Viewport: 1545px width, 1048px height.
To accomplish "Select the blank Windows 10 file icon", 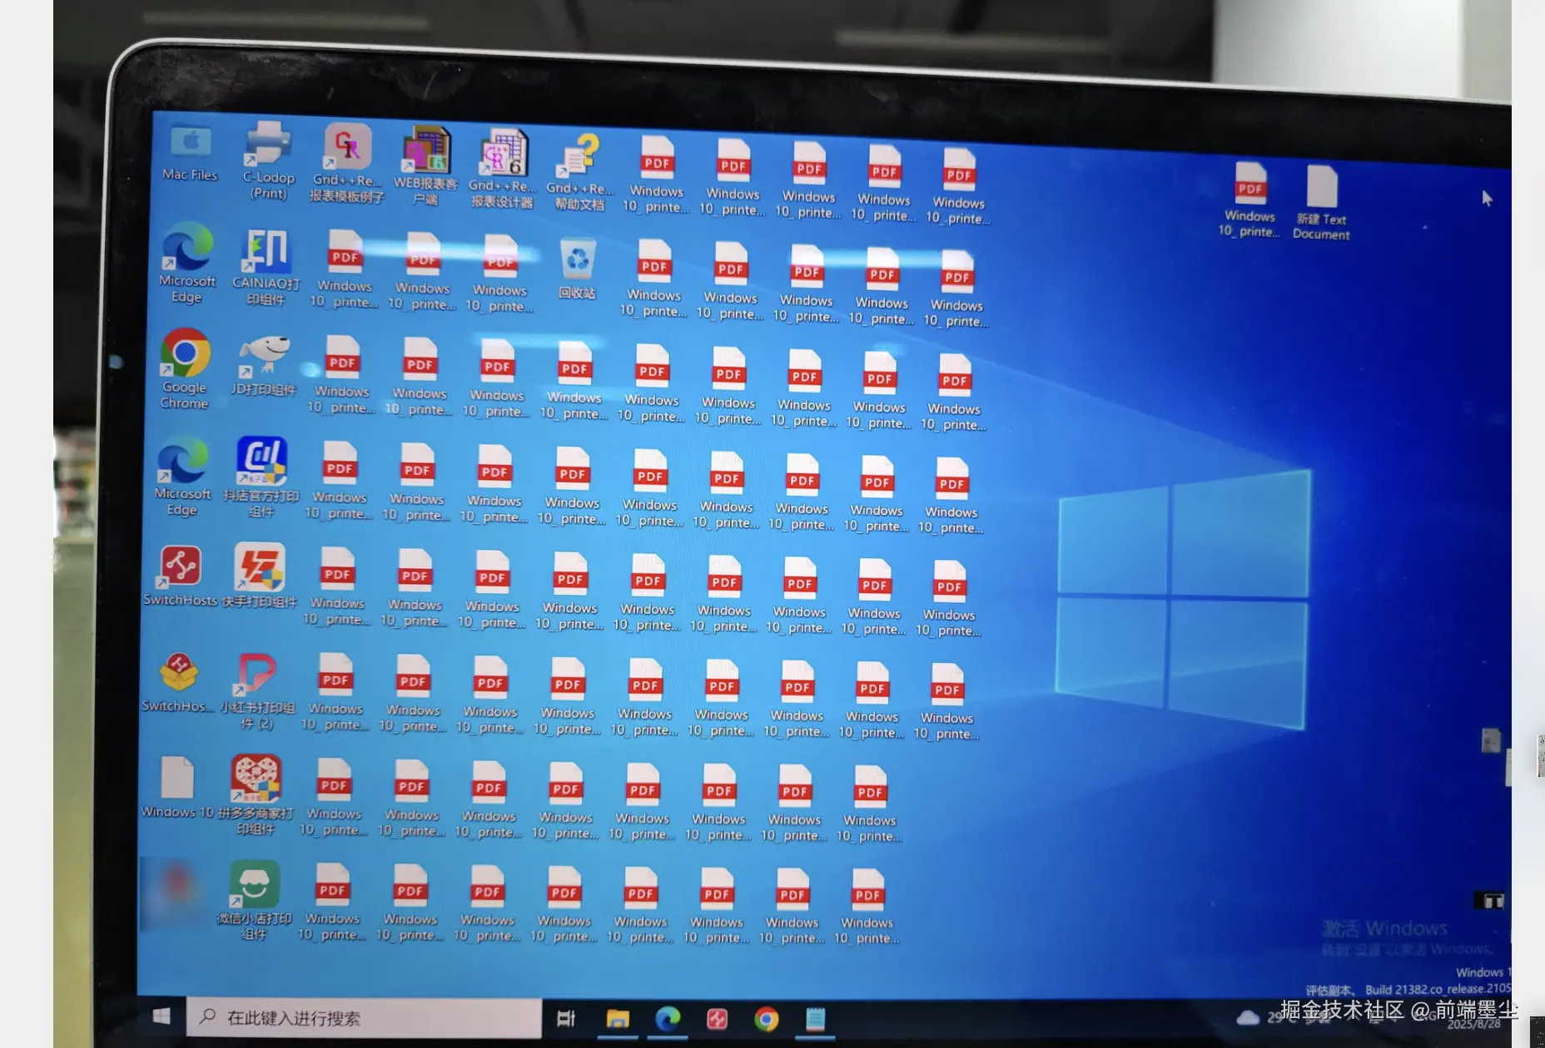I will [x=177, y=788].
